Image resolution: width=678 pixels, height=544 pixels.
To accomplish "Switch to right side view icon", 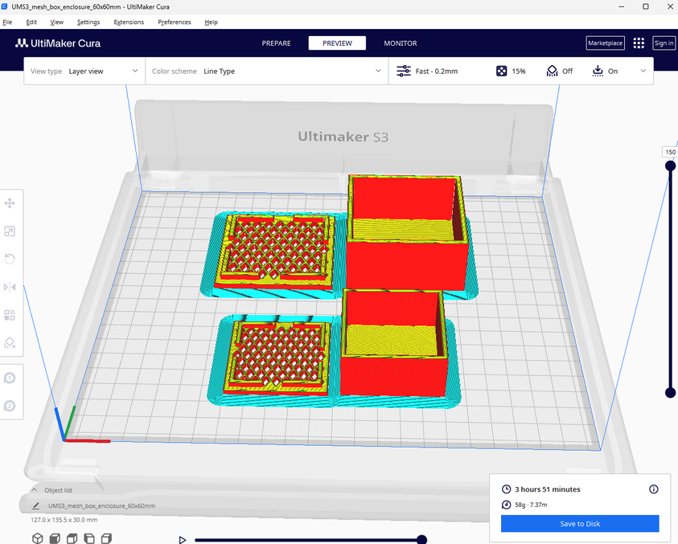I will (106, 538).
